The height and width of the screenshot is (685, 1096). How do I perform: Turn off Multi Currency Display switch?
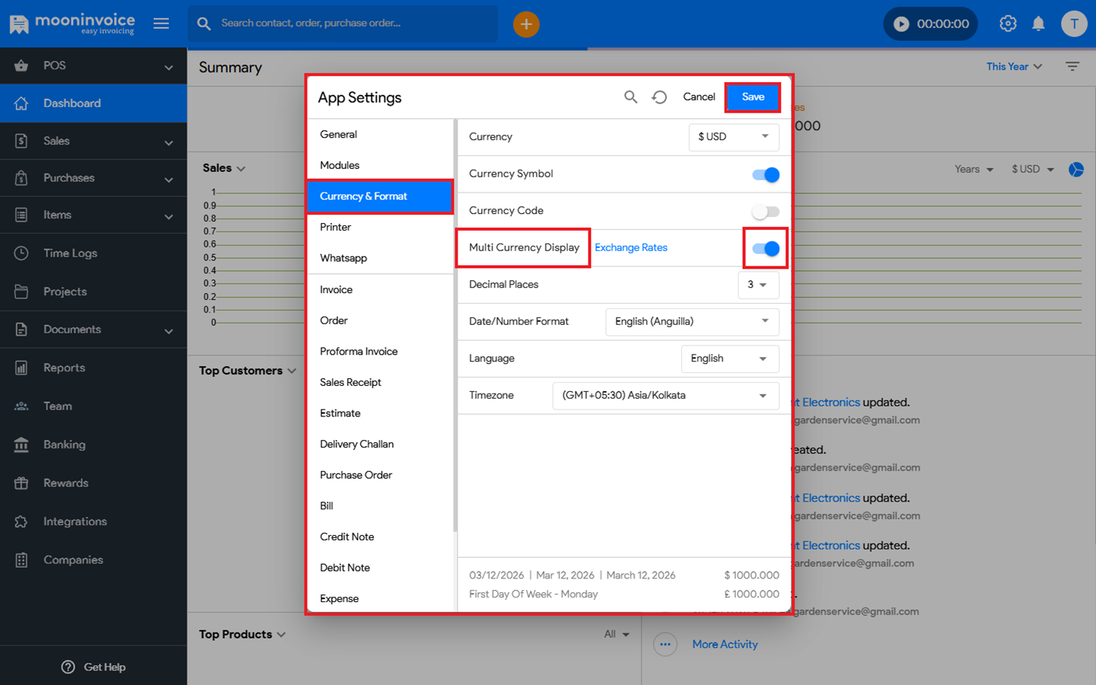766,249
